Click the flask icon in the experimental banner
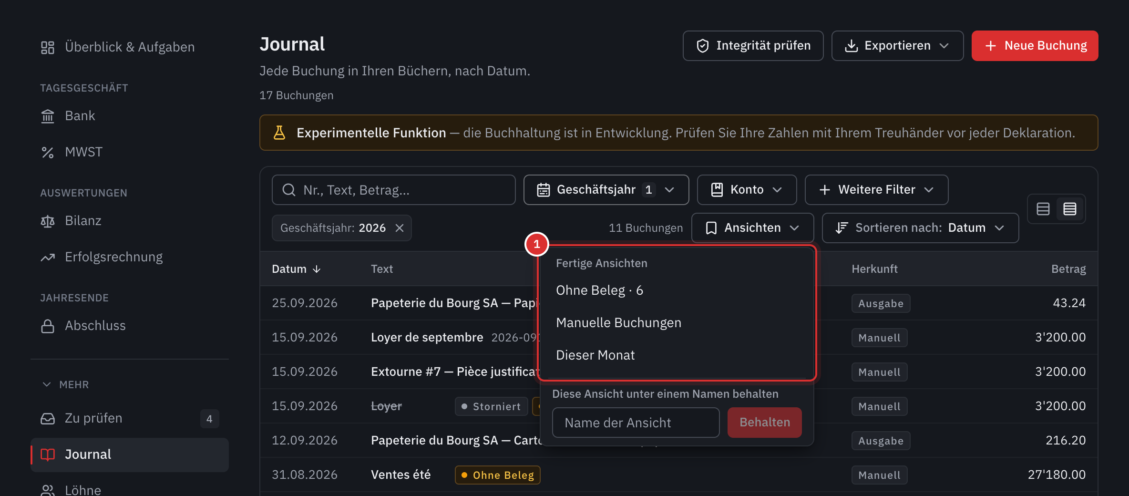This screenshot has height=496, width=1129. 279,133
